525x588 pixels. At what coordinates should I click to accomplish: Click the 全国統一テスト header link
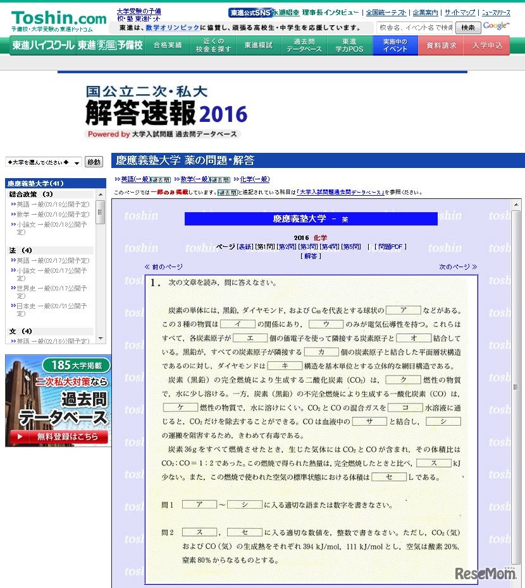pyautogui.click(x=385, y=12)
